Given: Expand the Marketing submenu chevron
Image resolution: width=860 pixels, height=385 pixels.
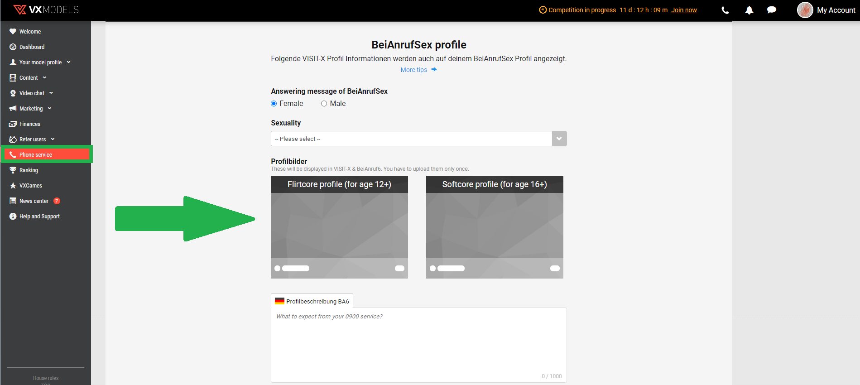Looking at the screenshot, I should [x=49, y=109].
